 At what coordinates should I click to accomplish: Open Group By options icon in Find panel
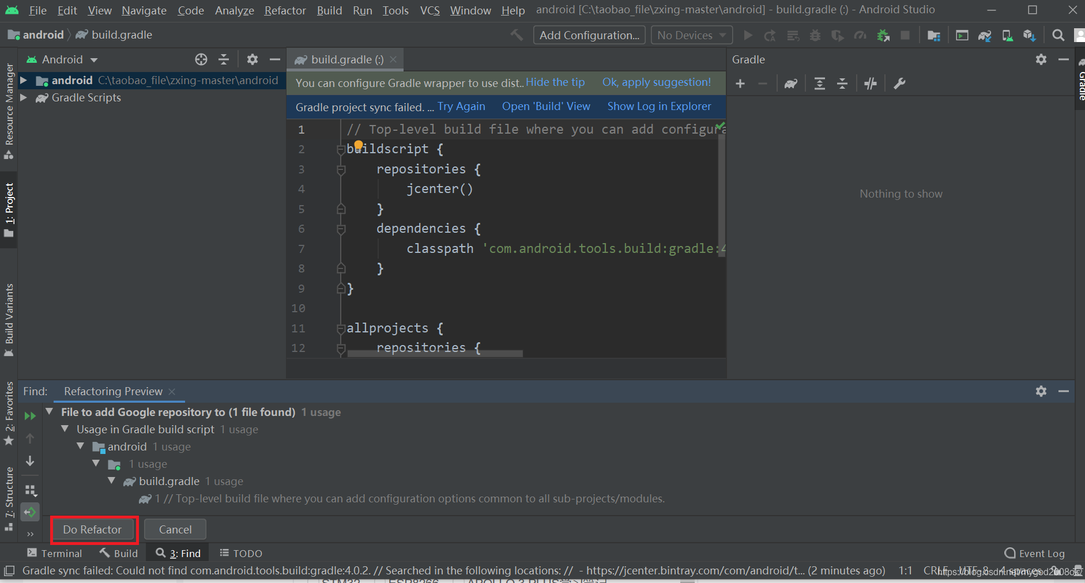[31, 490]
